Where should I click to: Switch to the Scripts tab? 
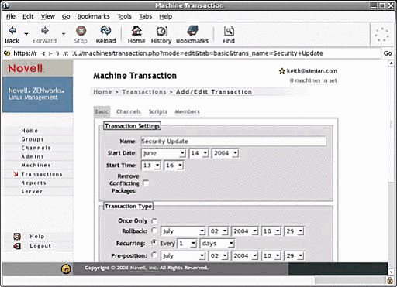pos(158,111)
